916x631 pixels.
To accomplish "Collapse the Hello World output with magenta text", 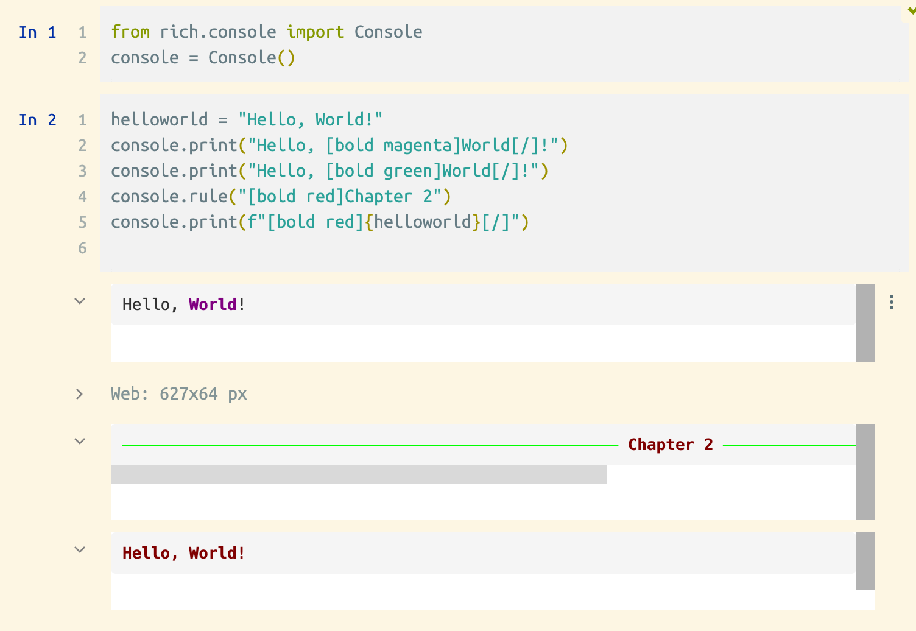I will point(79,301).
